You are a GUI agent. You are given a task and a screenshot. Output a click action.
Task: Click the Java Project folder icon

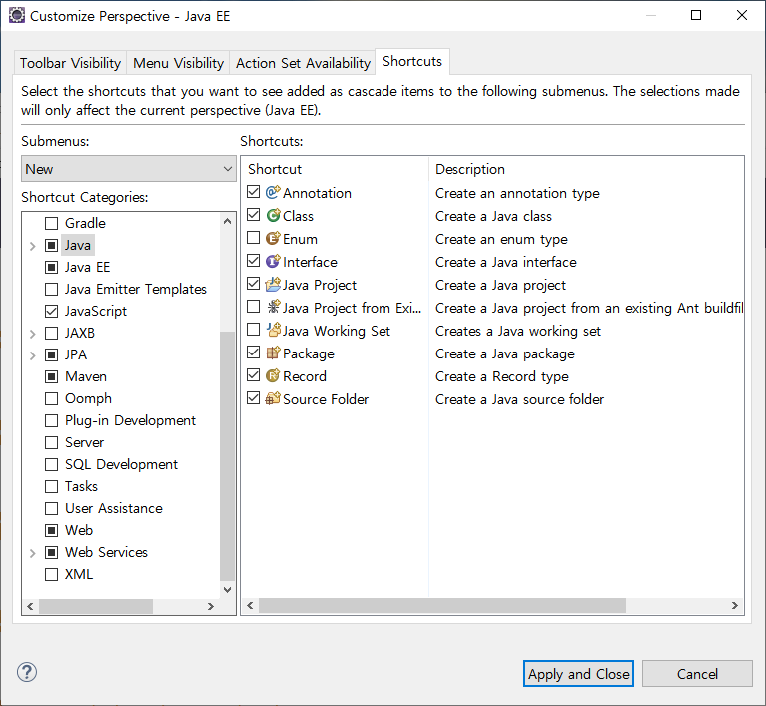point(273,284)
